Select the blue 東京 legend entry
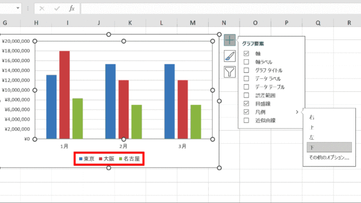361x203 pixels. (86, 159)
